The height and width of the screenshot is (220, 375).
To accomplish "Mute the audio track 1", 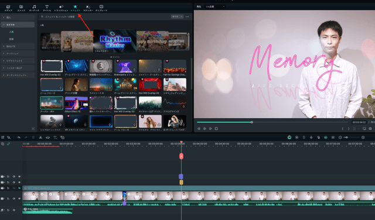I will pos(14,210).
